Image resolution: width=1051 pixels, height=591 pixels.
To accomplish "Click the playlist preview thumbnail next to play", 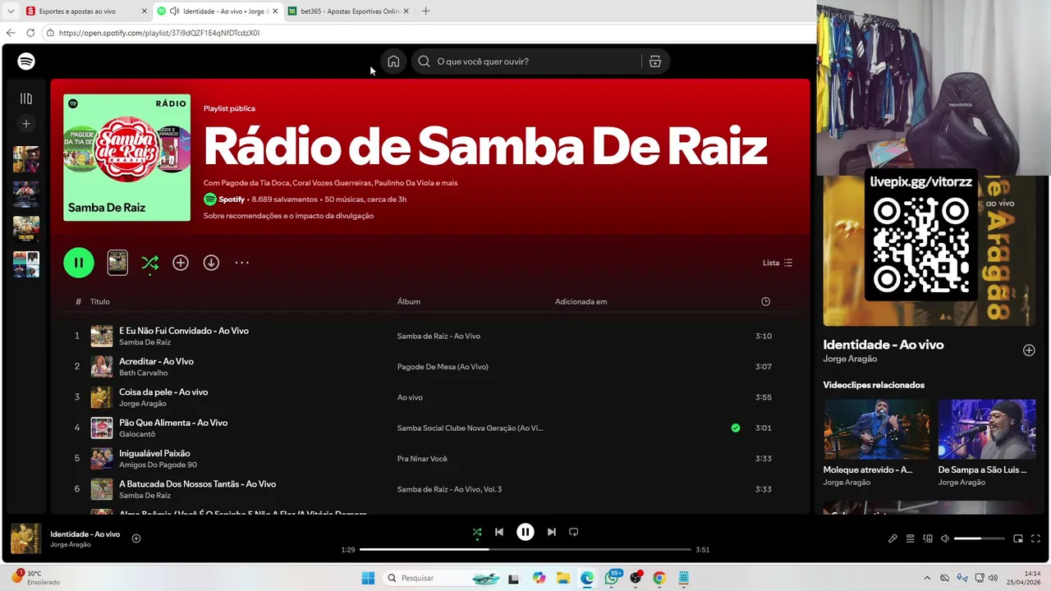I will (117, 263).
